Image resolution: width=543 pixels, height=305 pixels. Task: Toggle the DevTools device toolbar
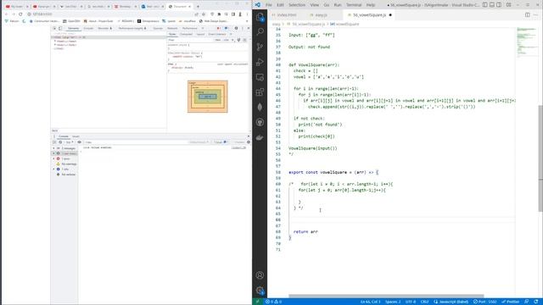(60, 28)
